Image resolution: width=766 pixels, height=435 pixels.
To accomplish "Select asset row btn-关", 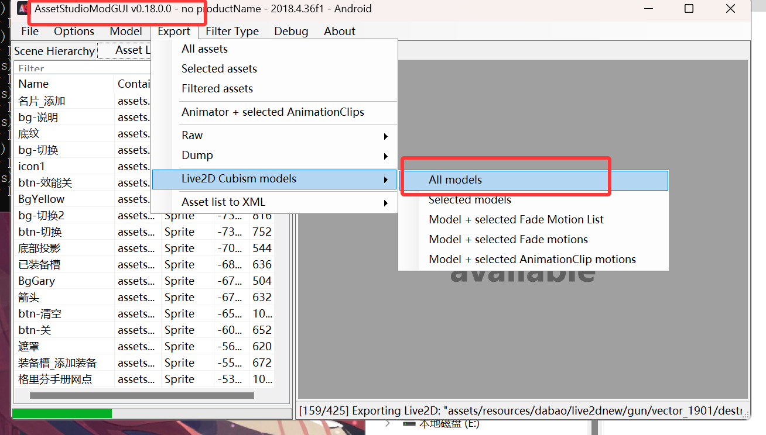I will point(144,330).
